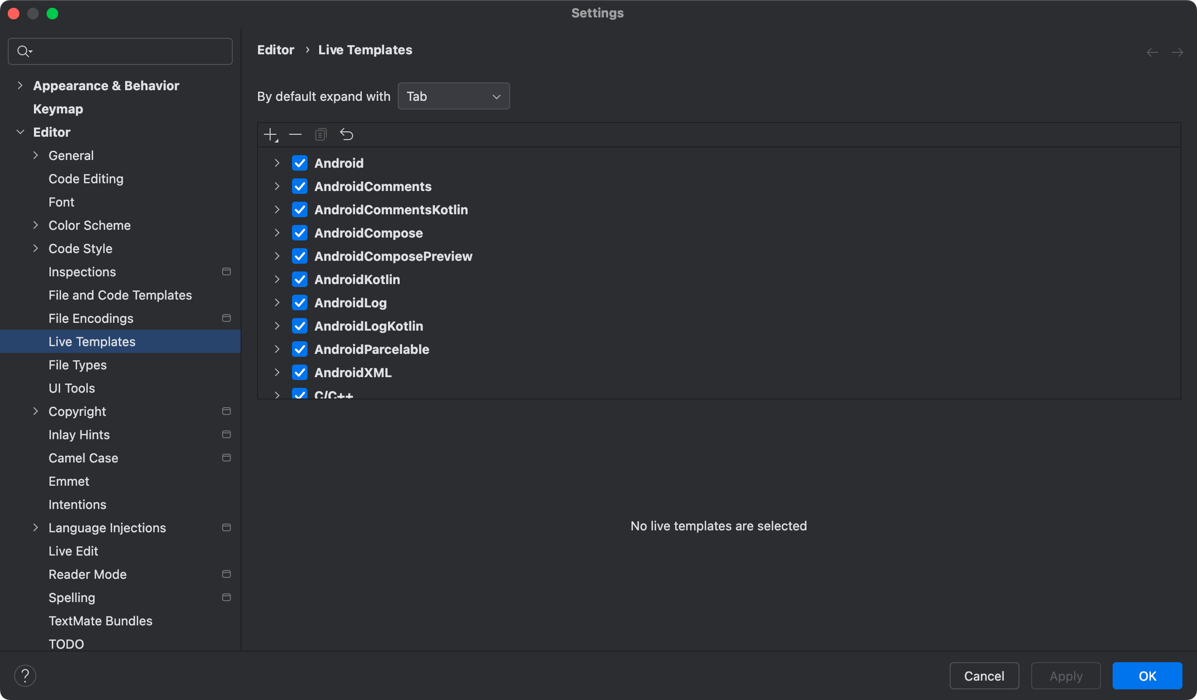Viewport: 1197px width, 700px height.
Task: Expand the AndroidXML group chevron
Action: click(277, 372)
